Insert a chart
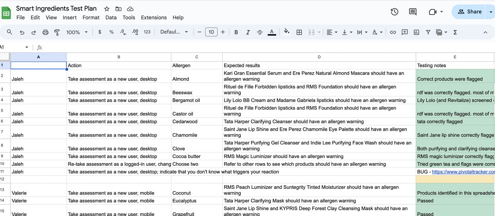 (x=416, y=32)
